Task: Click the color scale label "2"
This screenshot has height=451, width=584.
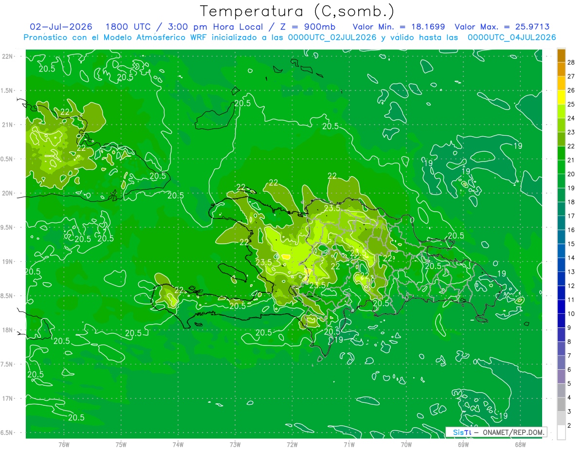Action: coord(570,426)
